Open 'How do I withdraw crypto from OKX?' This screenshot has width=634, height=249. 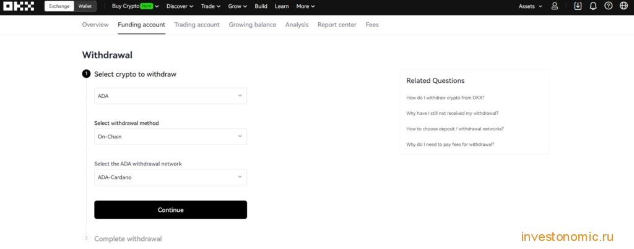click(x=445, y=98)
